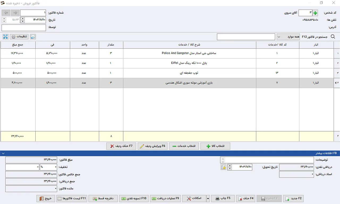The image size is (340, 204).
Task: Click the delivery date calendar star icon
Action: (223, 167)
